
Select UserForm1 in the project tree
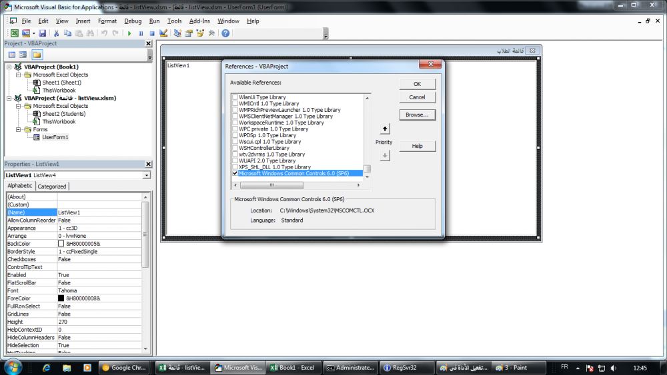[x=55, y=137]
